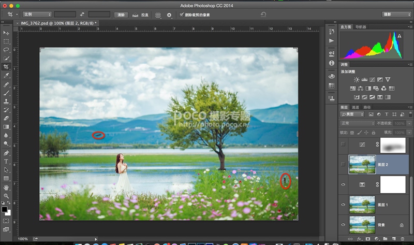The height and width of the screenshot is (245, 414).
Task: Add a Photo Filter adjustment
Action: coord(376,88)
